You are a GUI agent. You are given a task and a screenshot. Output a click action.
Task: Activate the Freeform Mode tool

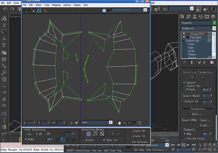coord(39,10)
